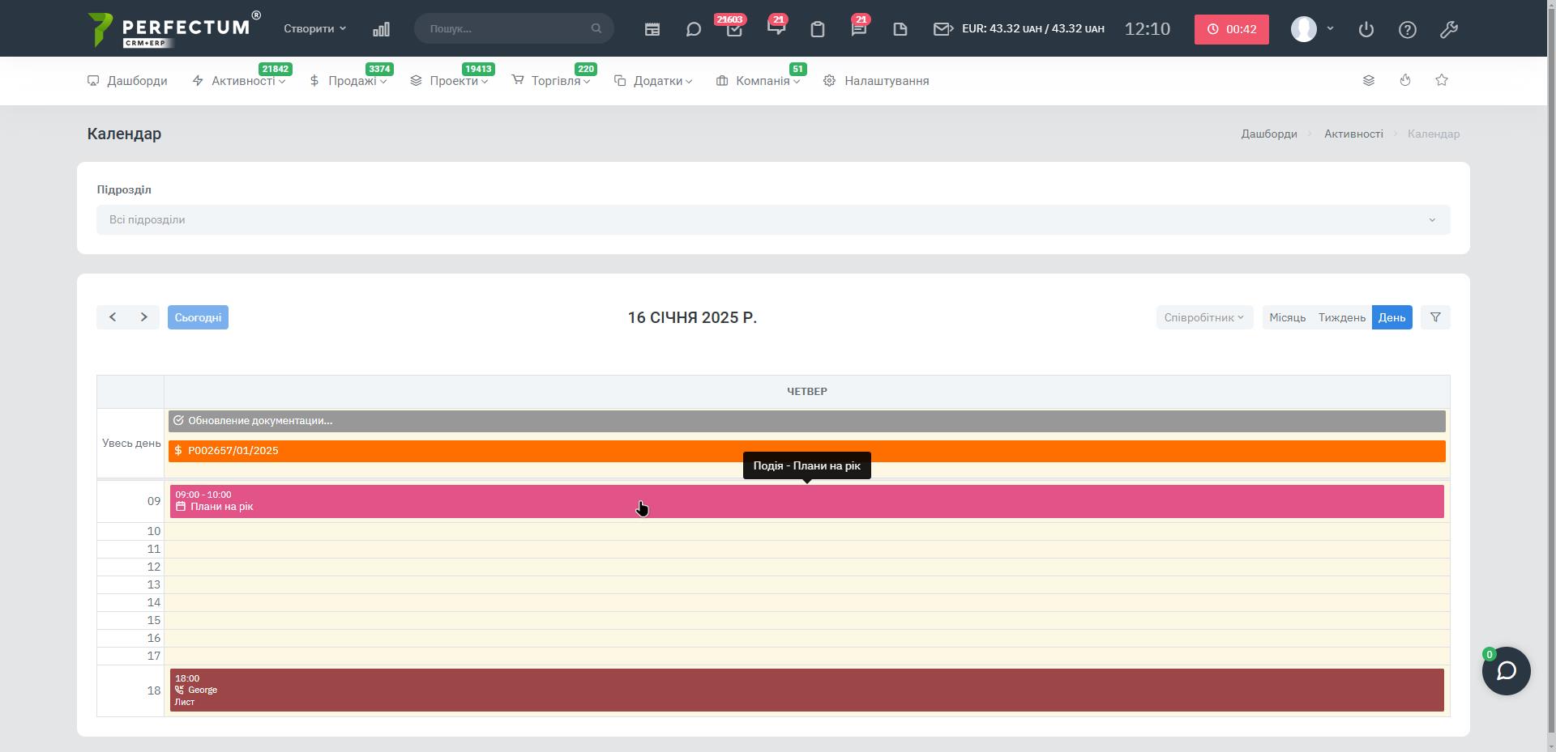Open the Плани на рік event
Image resolution: width=1556 pixels, height=752 pixels.
pos(806,501)
